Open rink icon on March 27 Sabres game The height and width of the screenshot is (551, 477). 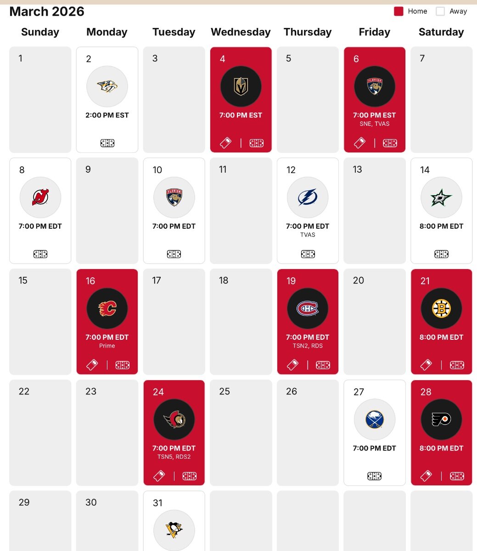tap(374, 476)
